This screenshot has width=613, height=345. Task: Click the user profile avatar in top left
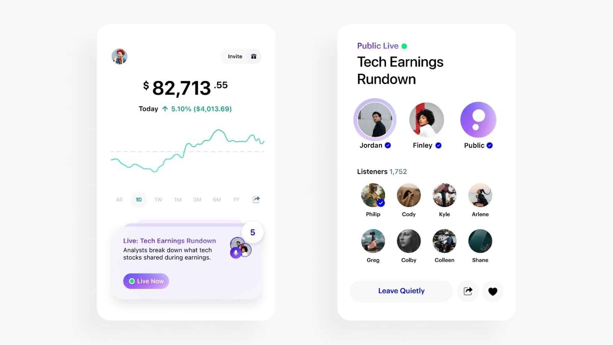point(120,56)
